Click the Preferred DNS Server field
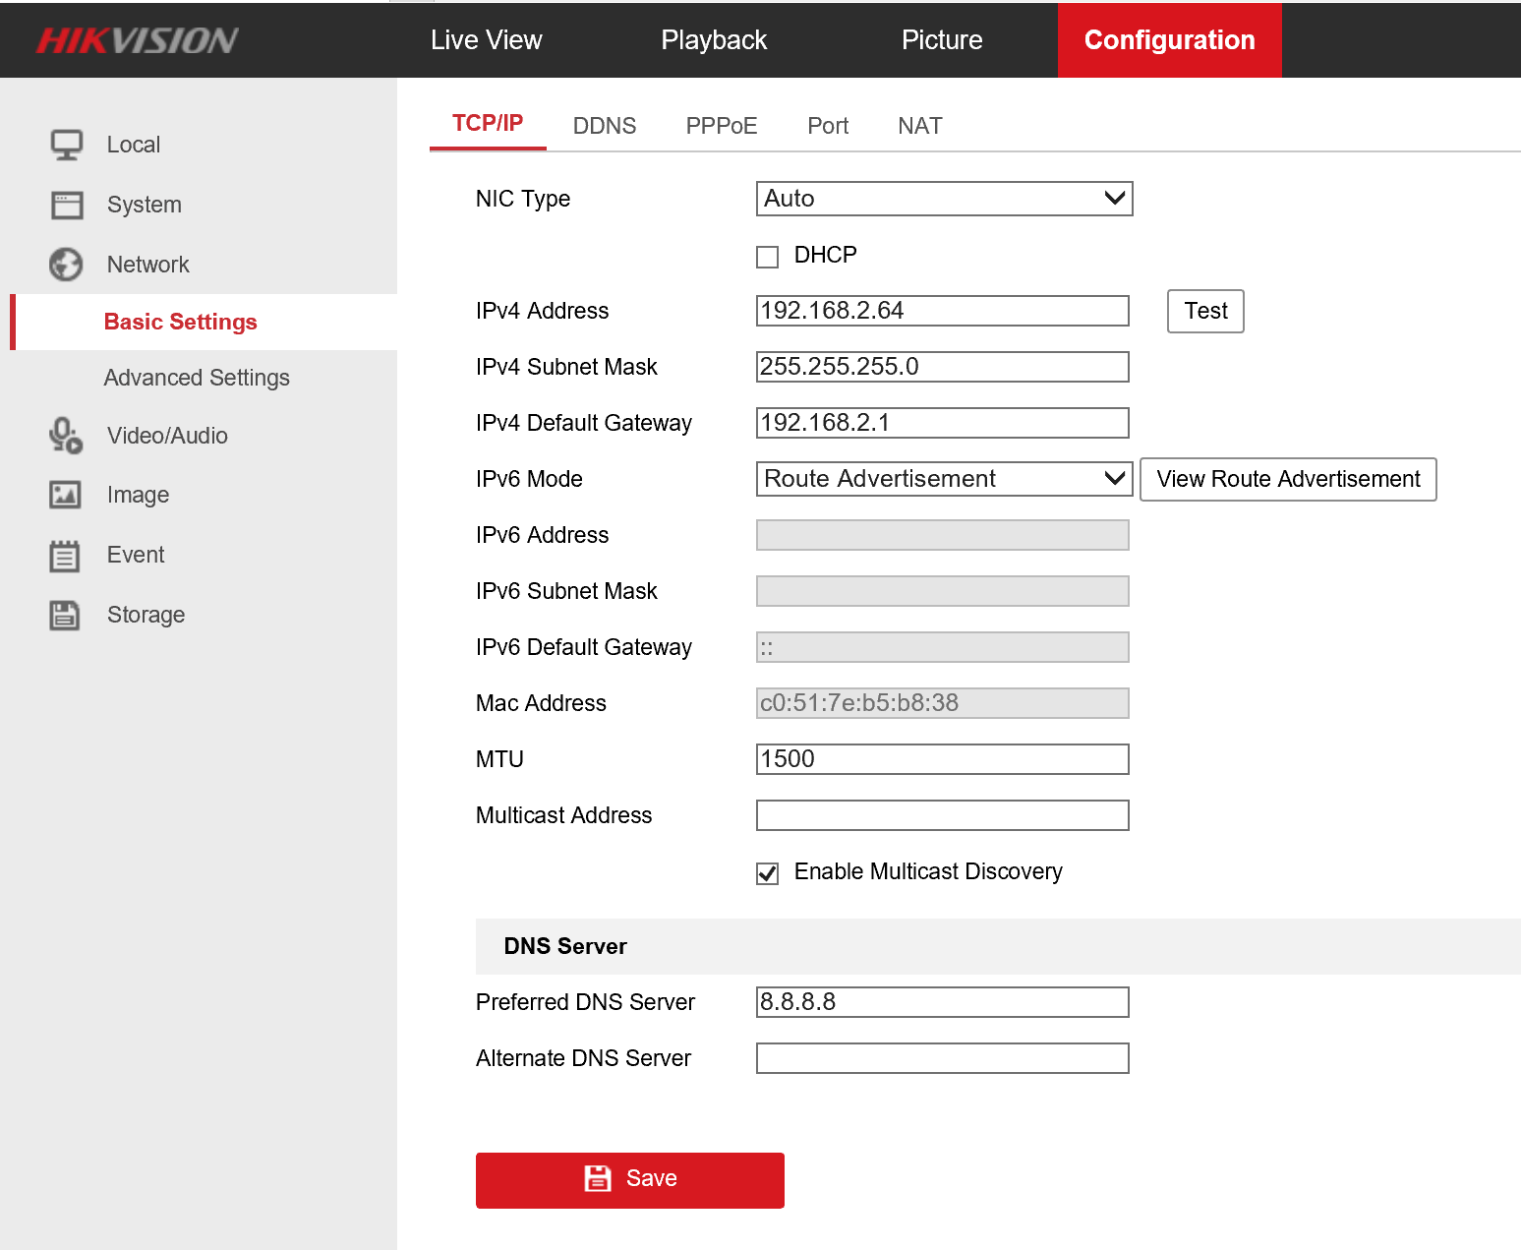Image resolution: width=1521 pixels, height=1250 pixels. click(x=942, y=1002)
